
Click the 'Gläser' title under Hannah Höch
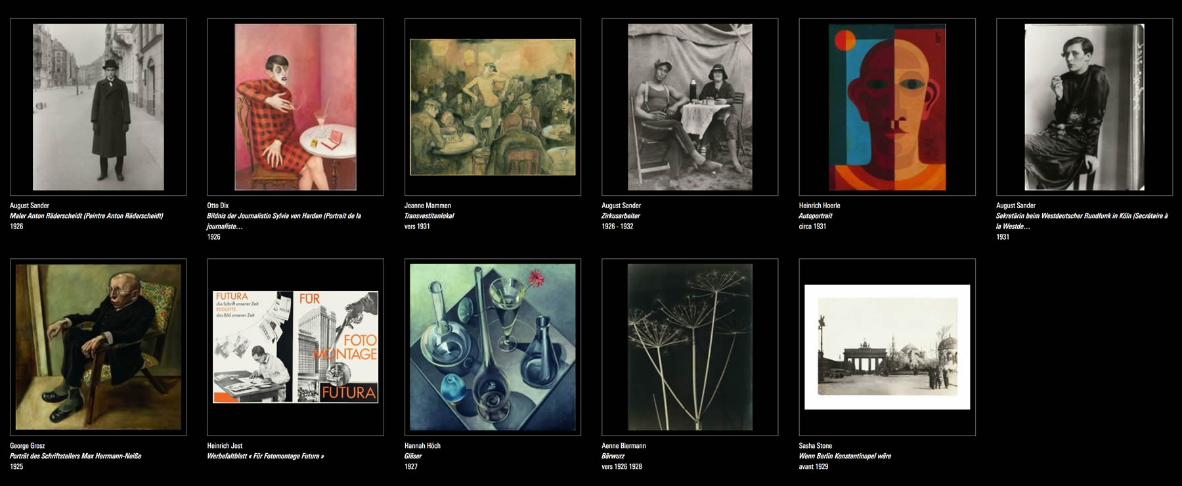point(414,456)
